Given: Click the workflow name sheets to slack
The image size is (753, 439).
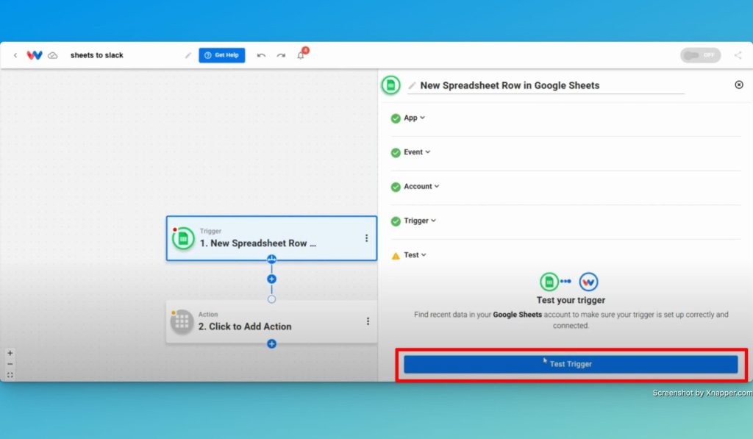Looking at the screenshot, I should point(97,55).
